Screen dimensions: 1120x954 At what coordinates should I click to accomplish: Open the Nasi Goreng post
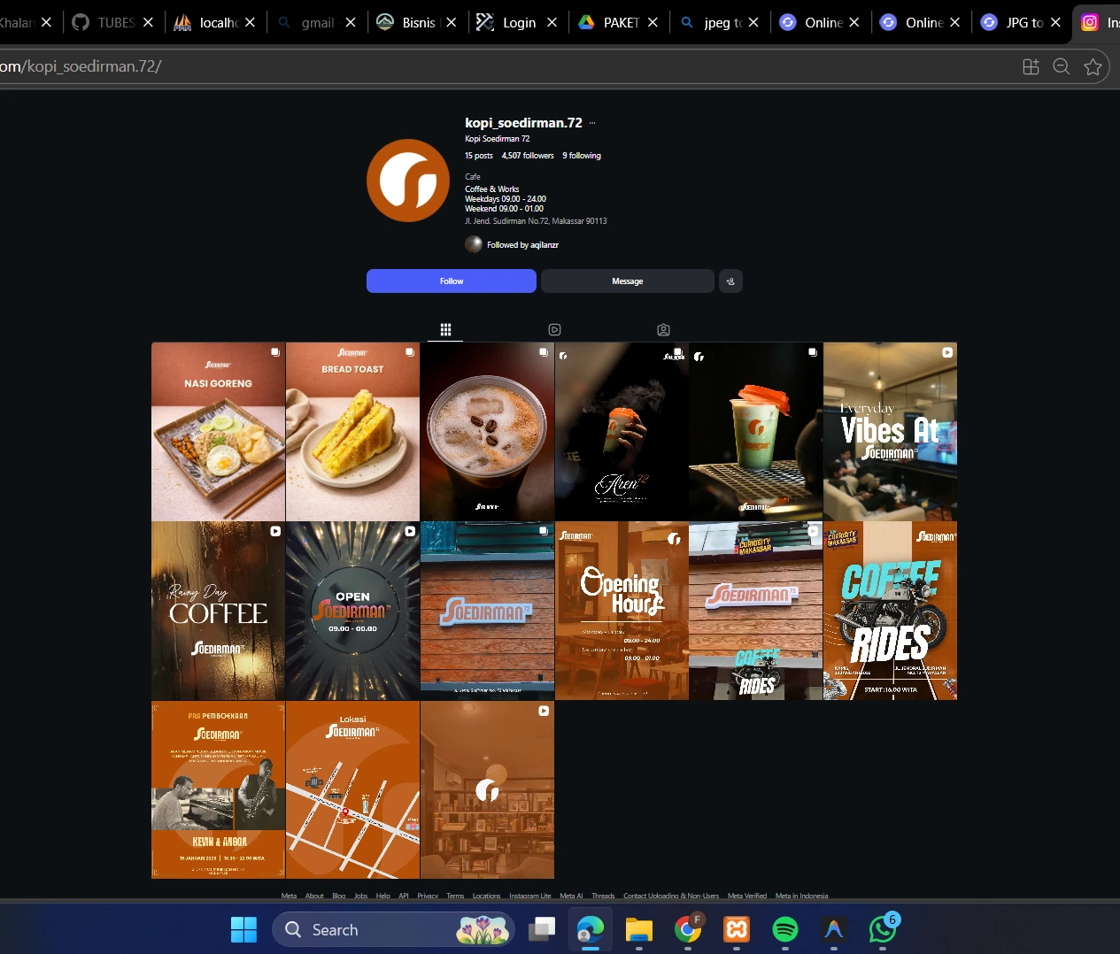pyautogui.click(x=218, y=432)
